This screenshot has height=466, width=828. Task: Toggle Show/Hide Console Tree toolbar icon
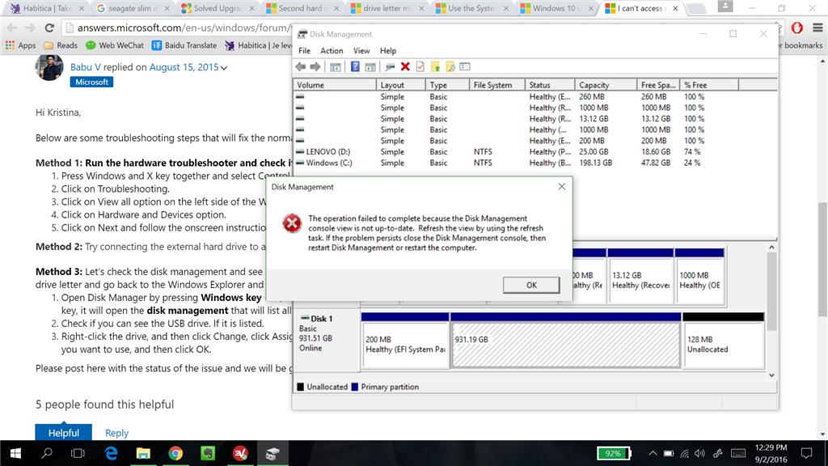tap(336, 66)
